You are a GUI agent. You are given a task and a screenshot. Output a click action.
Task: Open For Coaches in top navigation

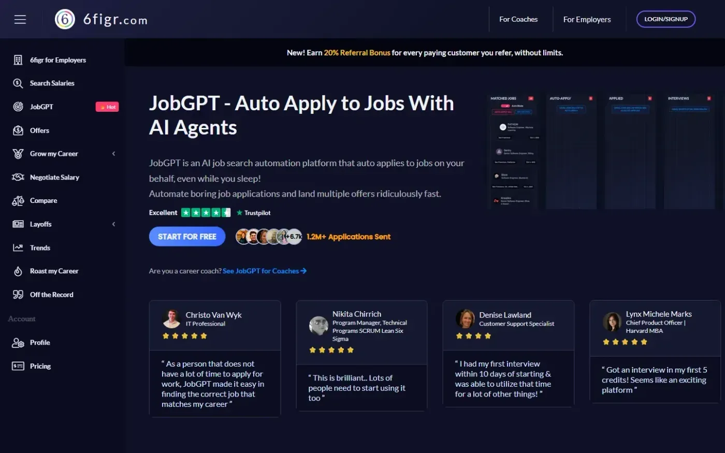click(x=518, y=19)
